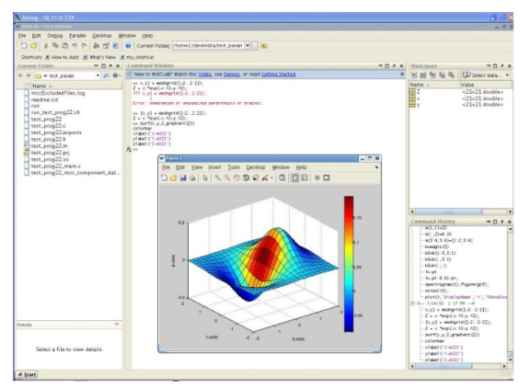Sort Workspace by Name column header
Viewport: 530px width, 388px height.
click(x=434, y=85)
